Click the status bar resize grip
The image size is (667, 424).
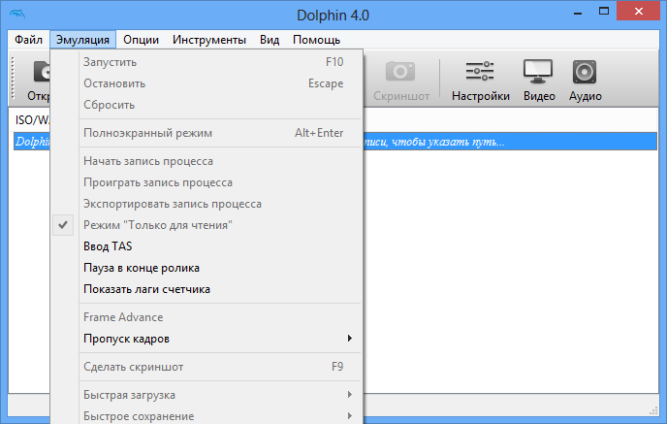[653, 410]
